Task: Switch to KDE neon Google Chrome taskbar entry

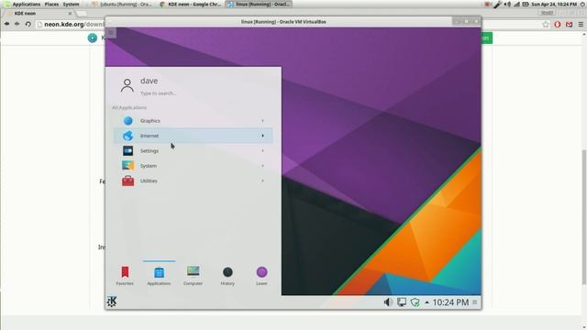Action: (190, 4)
